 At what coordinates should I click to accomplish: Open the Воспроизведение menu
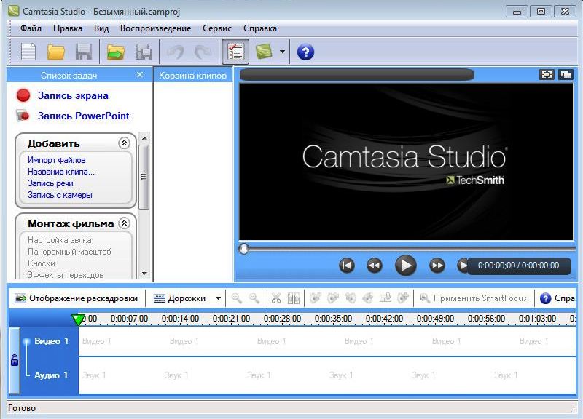[x=155, y=28]
